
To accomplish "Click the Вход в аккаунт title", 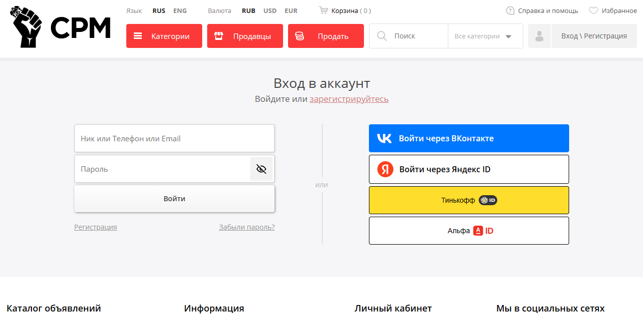I will click(x=321, y=83).
